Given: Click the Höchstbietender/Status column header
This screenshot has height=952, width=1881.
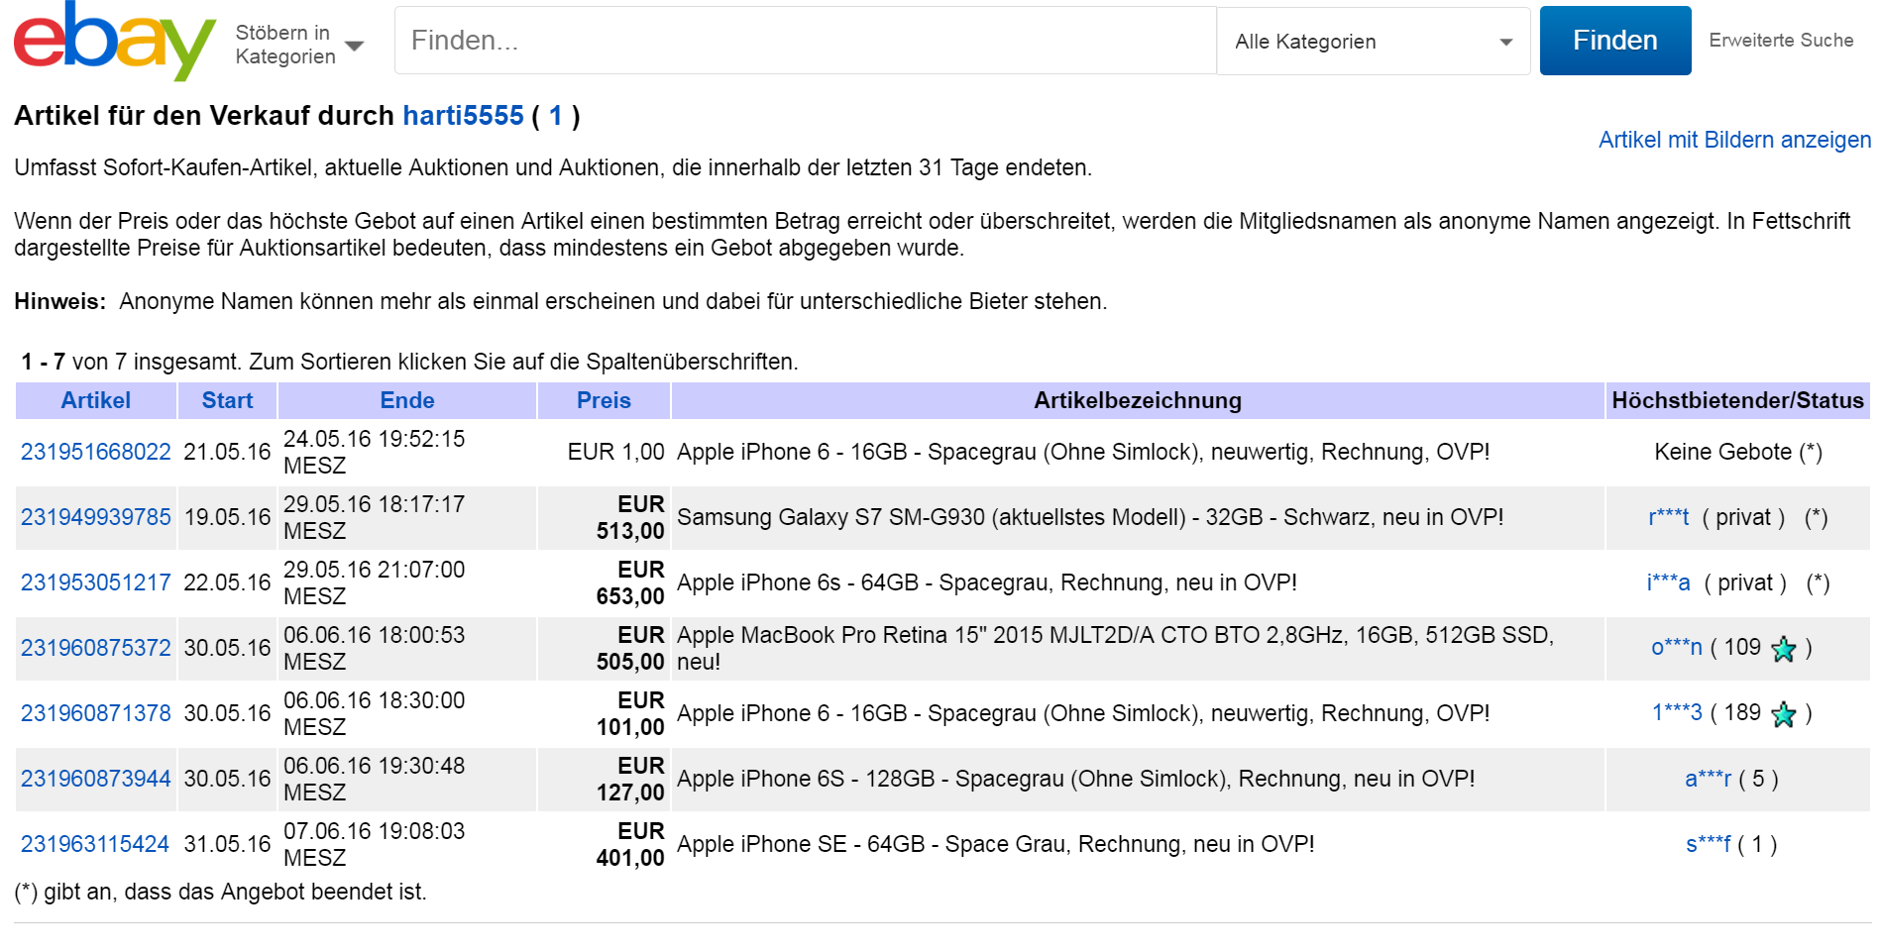Looking at the screenshot, I should click(x=1737, y=400).
